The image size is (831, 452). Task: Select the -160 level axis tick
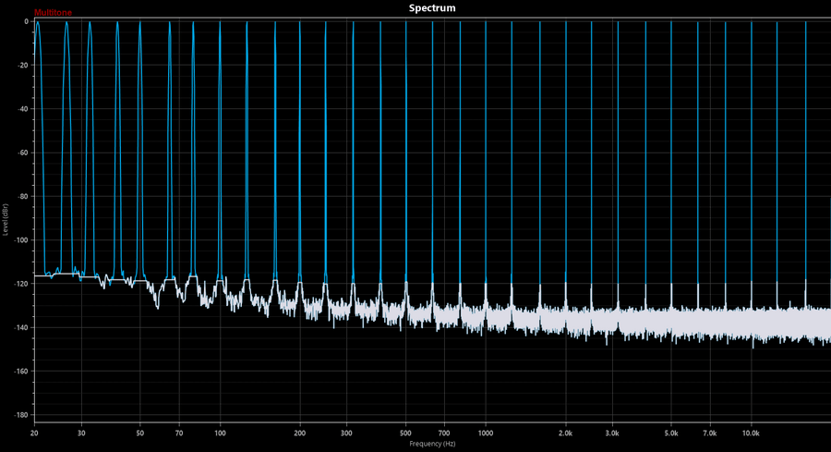22,372
